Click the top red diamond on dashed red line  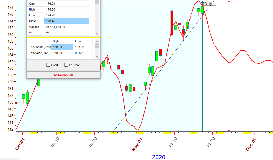point(229,2)
